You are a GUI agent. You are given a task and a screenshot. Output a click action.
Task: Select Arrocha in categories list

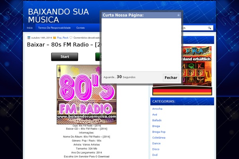coord(157,109)
